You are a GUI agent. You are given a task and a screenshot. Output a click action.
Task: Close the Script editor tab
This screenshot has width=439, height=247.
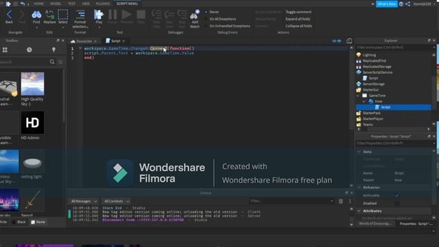tap(123, 41)
